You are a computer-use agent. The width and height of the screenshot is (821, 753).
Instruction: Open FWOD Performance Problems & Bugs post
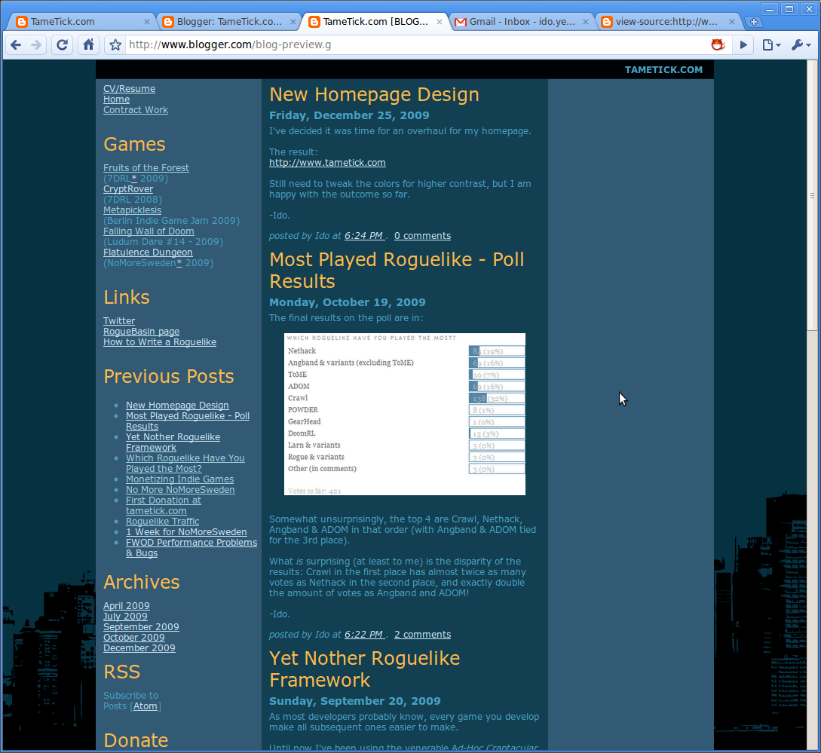191,548
